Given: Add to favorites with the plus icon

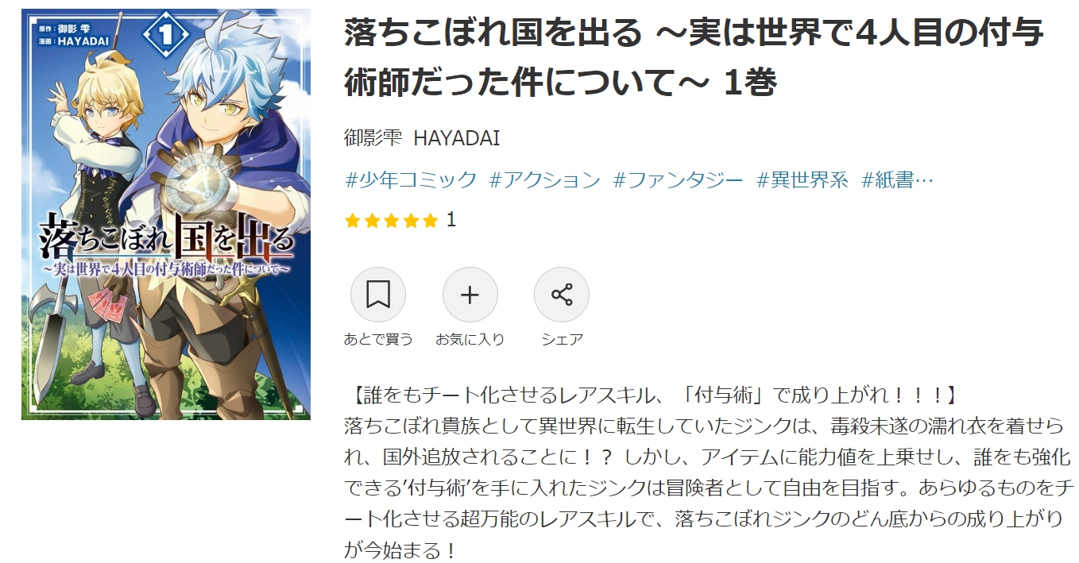Looking at the screenshot, I should pyautogui.click(x=470, y=295).
